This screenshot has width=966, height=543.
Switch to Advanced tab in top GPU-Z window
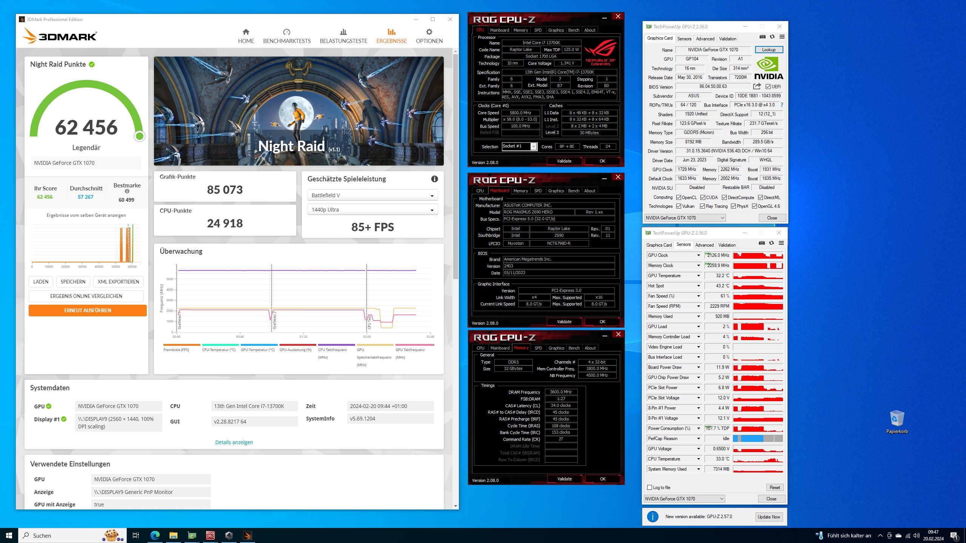click(705, 39)
